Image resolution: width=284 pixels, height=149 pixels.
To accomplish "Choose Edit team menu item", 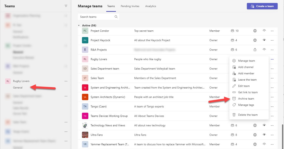I will tap(249, 86).
